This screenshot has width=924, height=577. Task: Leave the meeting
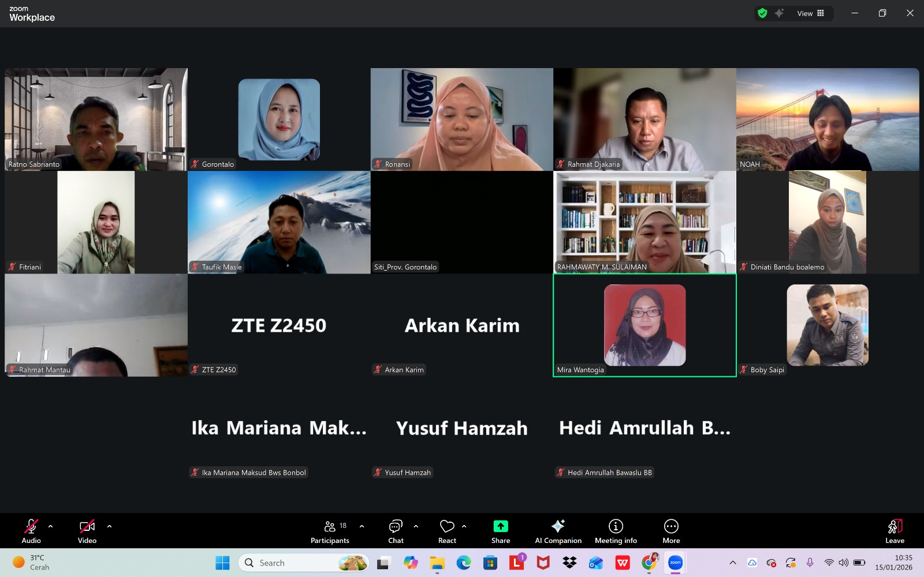coord(895,531)
